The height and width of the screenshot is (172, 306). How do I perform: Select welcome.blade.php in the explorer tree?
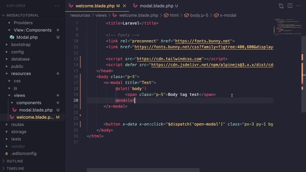pyautogui.click(x=35, y=117)
